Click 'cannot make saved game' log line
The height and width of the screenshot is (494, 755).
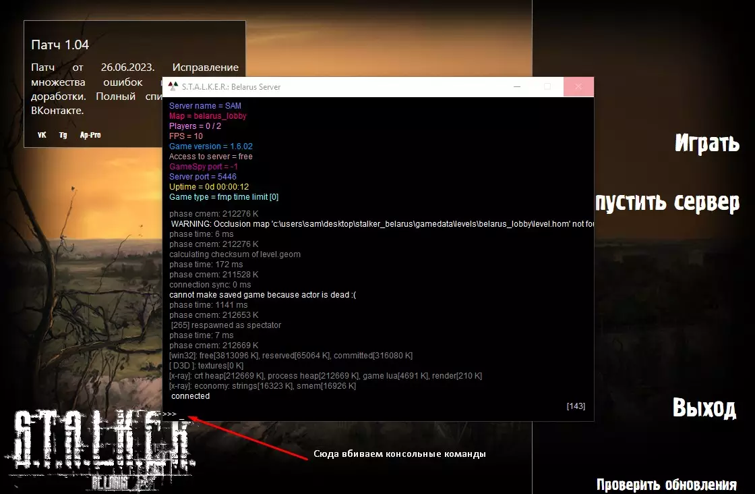263,294
